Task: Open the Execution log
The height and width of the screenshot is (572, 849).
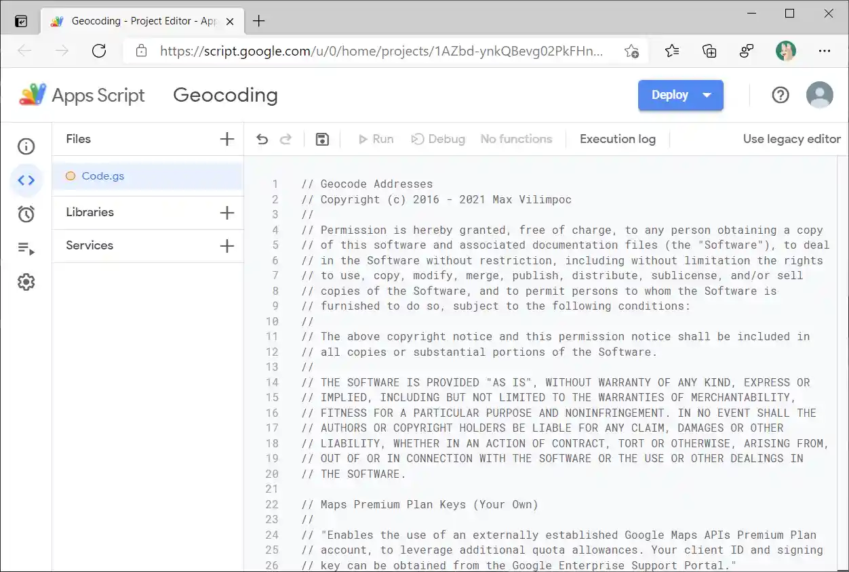Action: tap(617, 138)
